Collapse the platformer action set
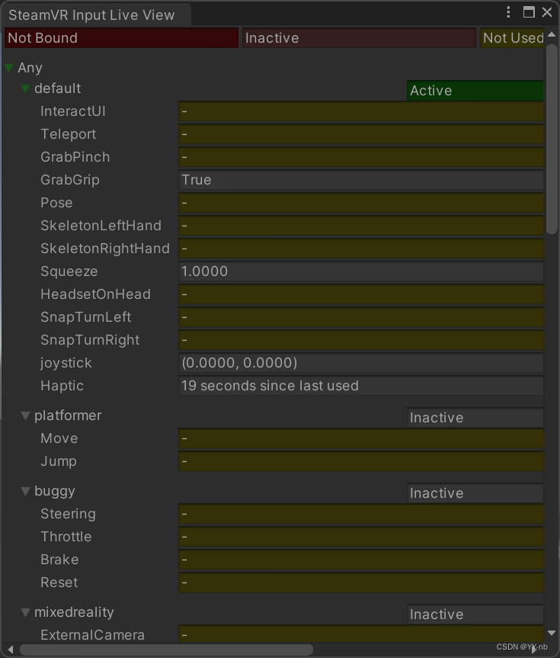Screen dimensions: 560x658 (26, 416)
